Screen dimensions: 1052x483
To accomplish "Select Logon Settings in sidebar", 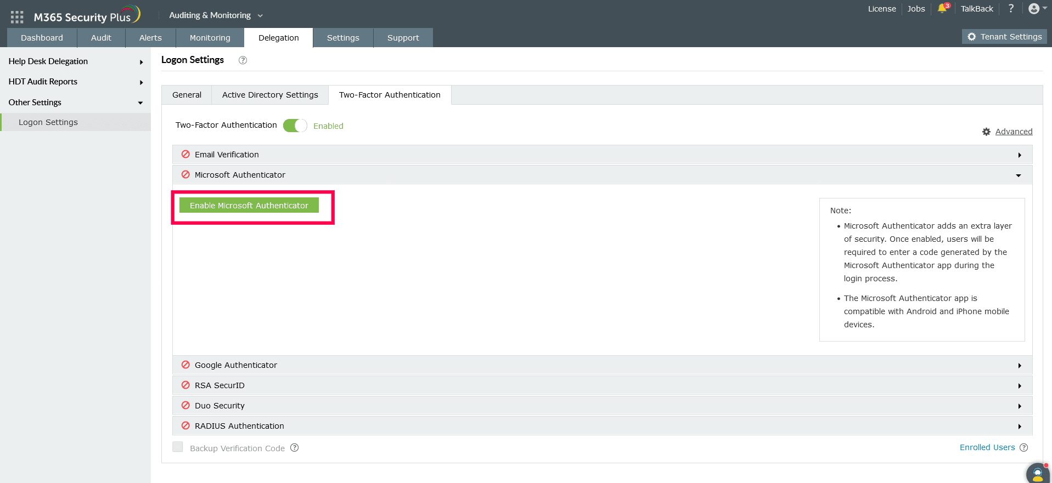I will click(75, 122).
